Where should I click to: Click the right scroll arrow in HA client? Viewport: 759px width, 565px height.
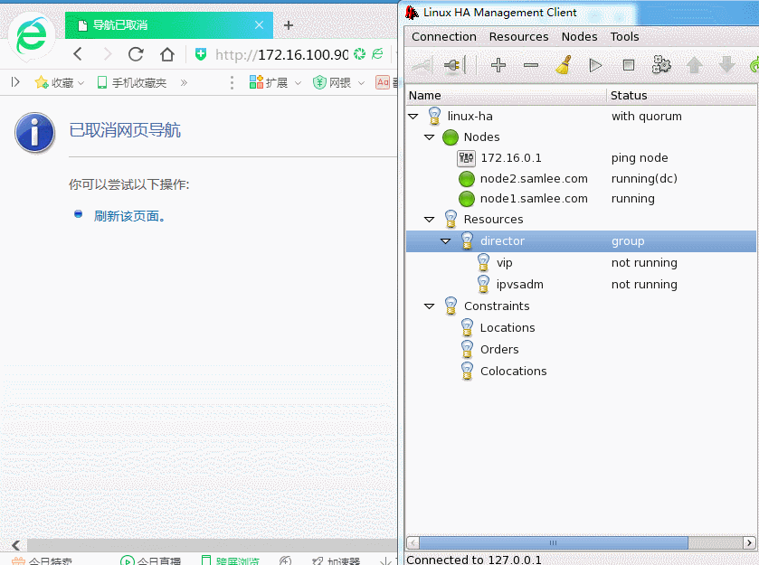pos(750,542)
